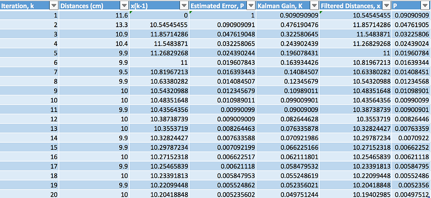Open the Distances (cm) filter dropdown
Viewport: 431px width, 198px height.
(x=124, y=5)
